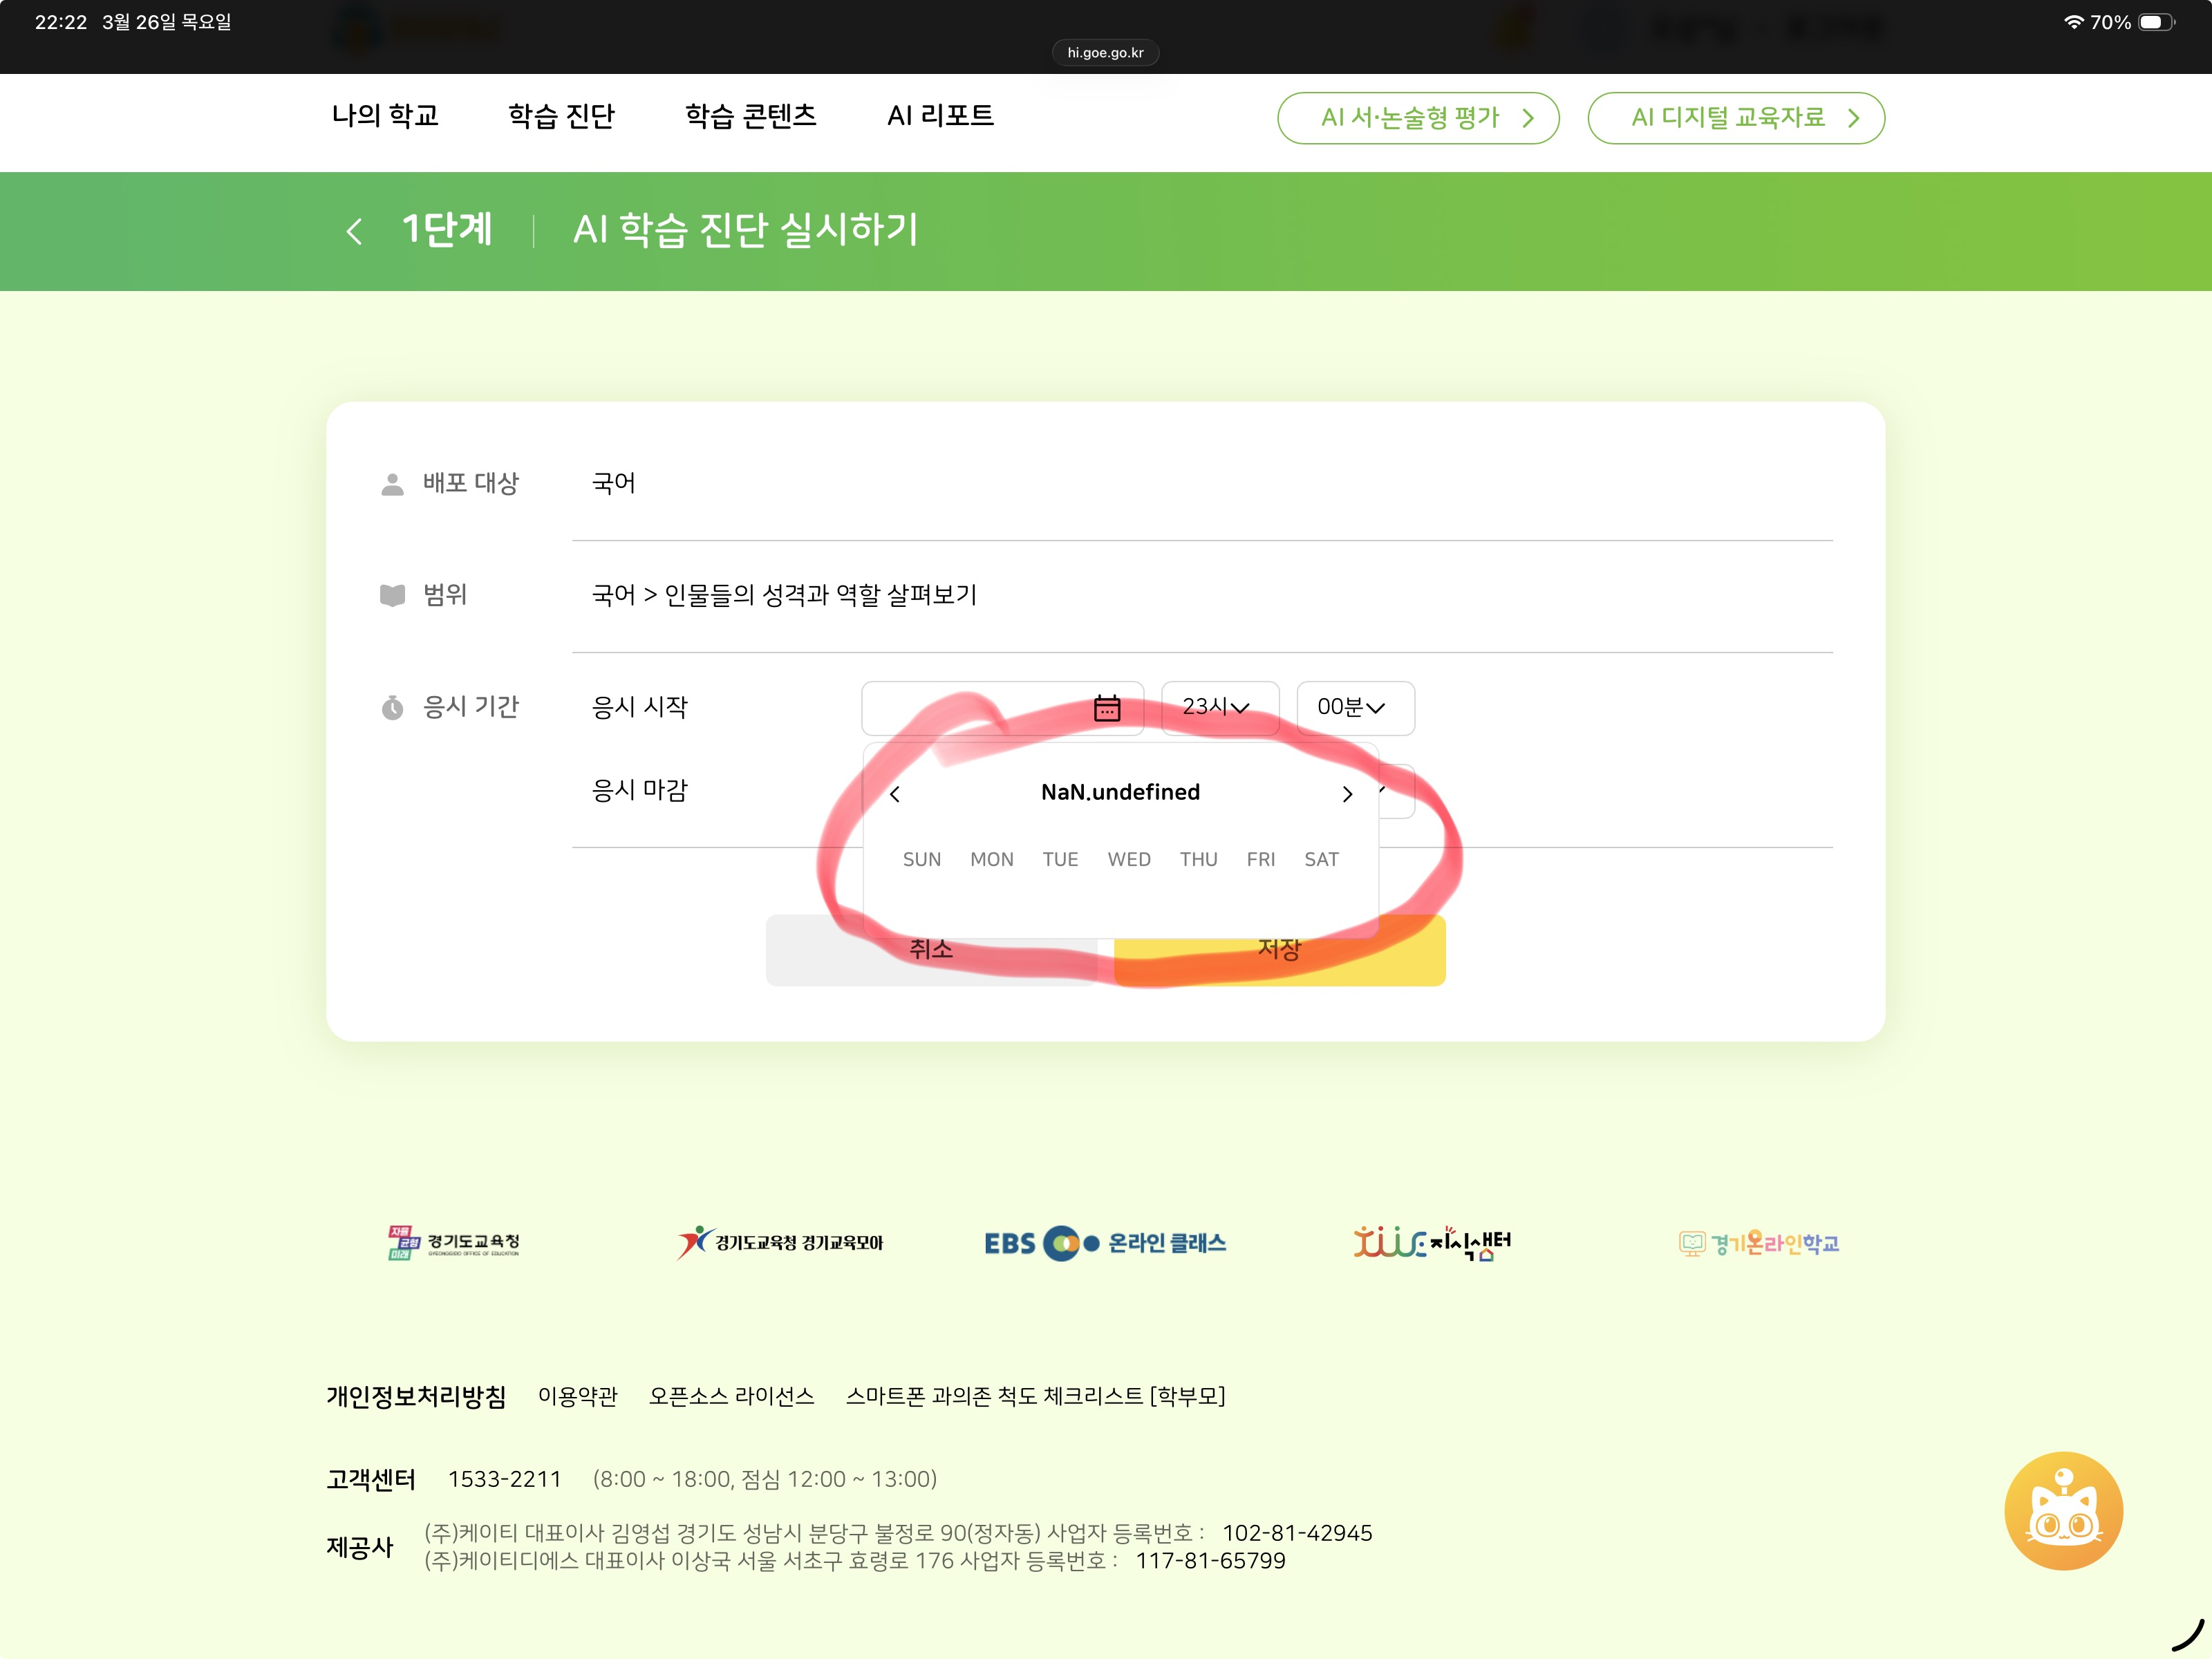Image resolution: width=2212 pixels, height=1659 pixels.
Task: Open 경기도교육청 logo link
Action: click(454, 1242)
